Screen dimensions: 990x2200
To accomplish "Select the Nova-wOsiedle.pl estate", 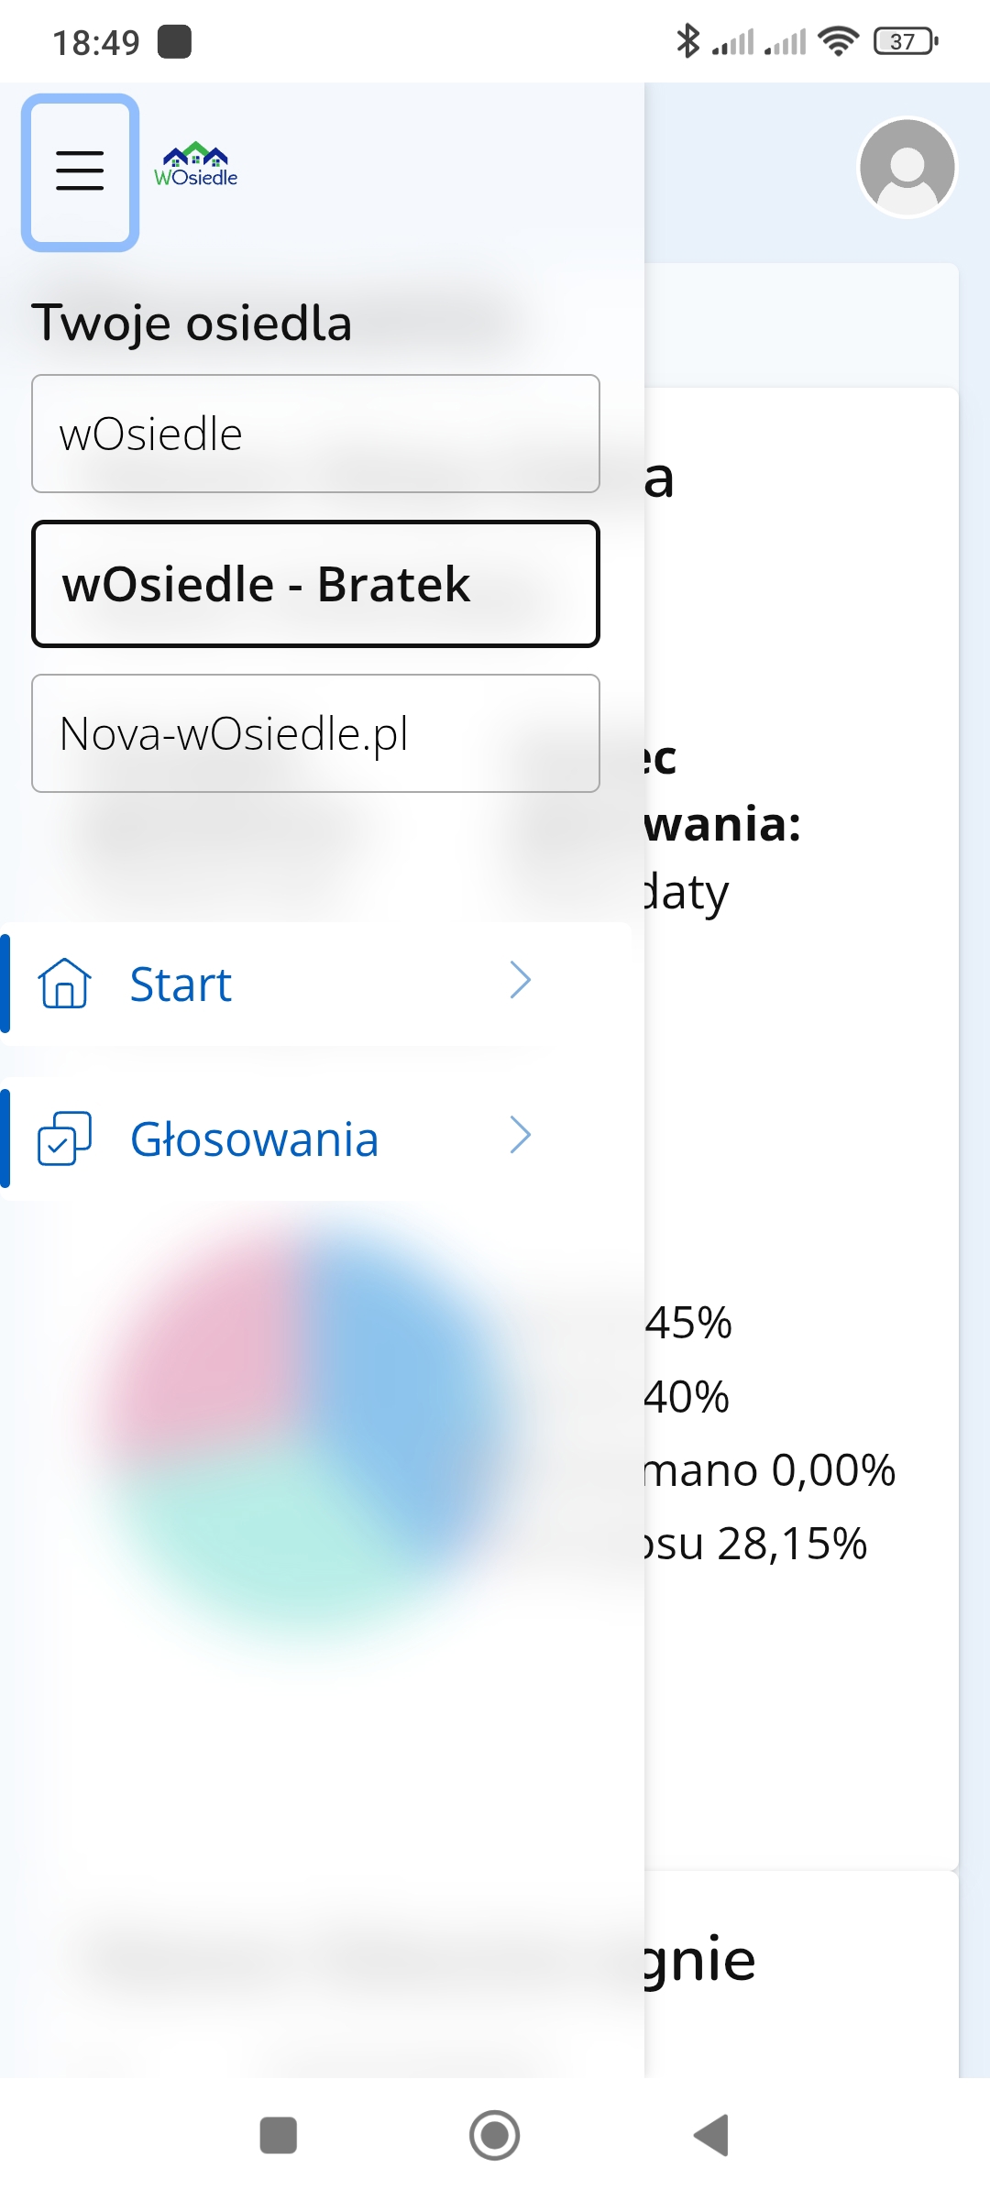I will pyautogui.click(x=314, y=733).
